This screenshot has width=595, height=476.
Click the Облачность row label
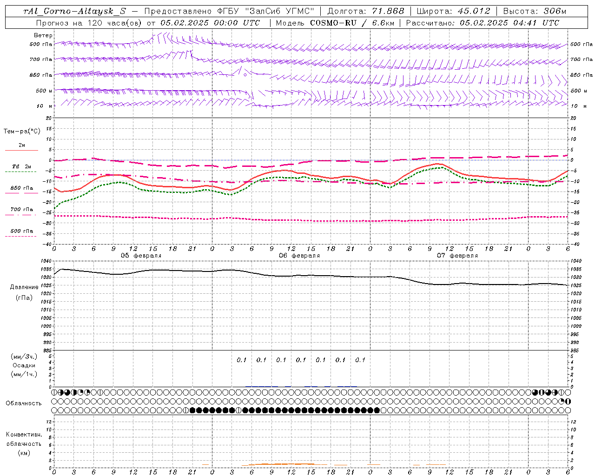[x=24, y=403]
